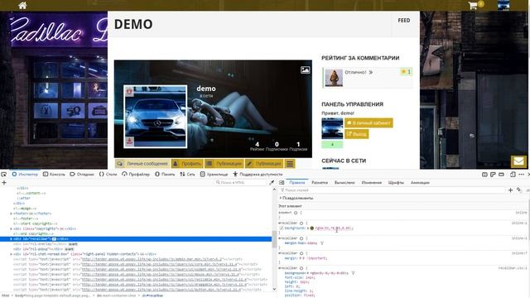Toggle the background property checkbox in #recallbar
The image size is (530, 298).
(282, 228)
